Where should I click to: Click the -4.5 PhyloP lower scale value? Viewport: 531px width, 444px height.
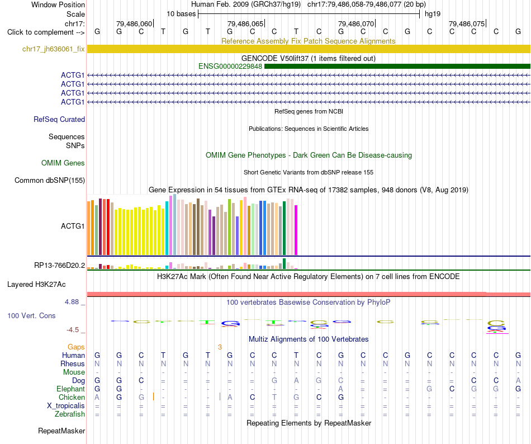coord(73,330)
